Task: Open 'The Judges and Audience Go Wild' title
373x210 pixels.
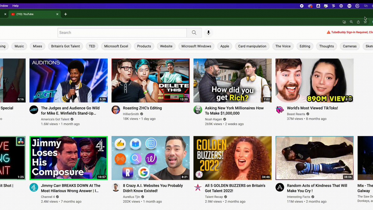Action: click(x=70, y=111)
